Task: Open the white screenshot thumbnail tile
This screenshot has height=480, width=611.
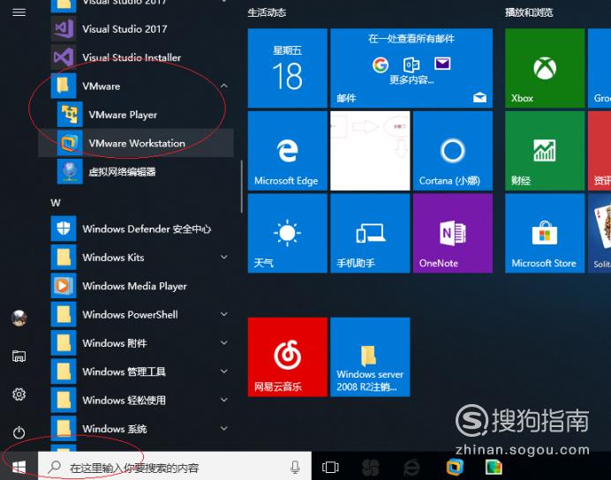Action: [x=370, y=151]
